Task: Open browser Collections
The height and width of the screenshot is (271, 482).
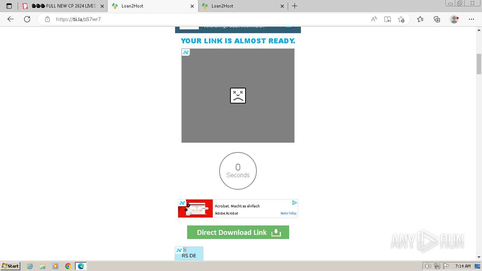Action: tap(437, 19)
